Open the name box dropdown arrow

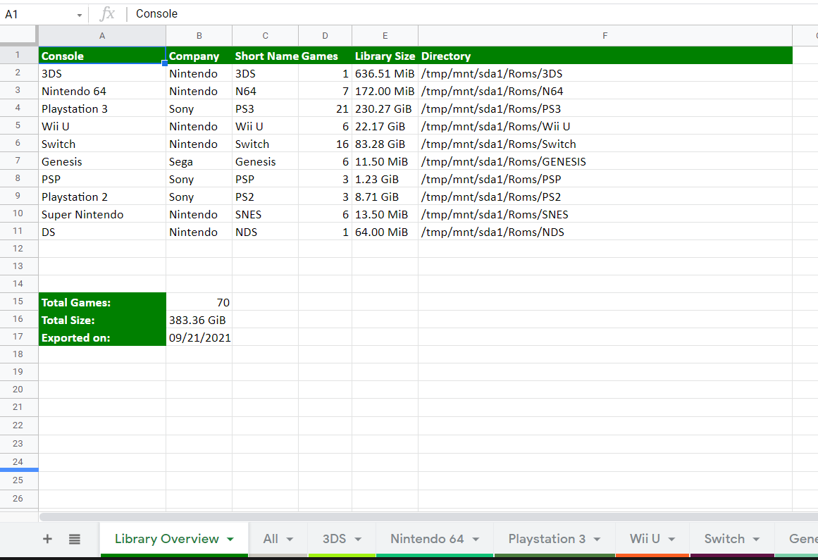tap(80, 15)
